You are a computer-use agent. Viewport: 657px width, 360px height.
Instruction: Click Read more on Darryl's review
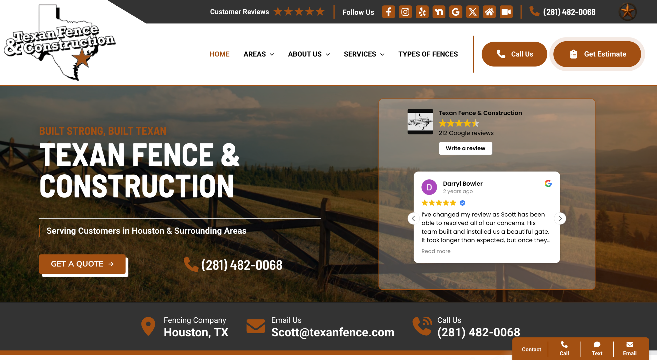436,251
